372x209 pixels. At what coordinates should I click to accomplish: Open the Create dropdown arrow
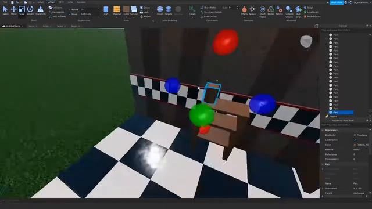point(192,17)
